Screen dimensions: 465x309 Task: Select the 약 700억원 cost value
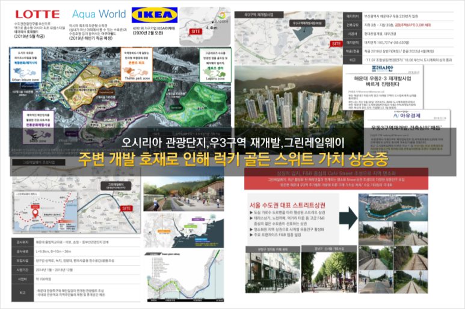[43, 279]
